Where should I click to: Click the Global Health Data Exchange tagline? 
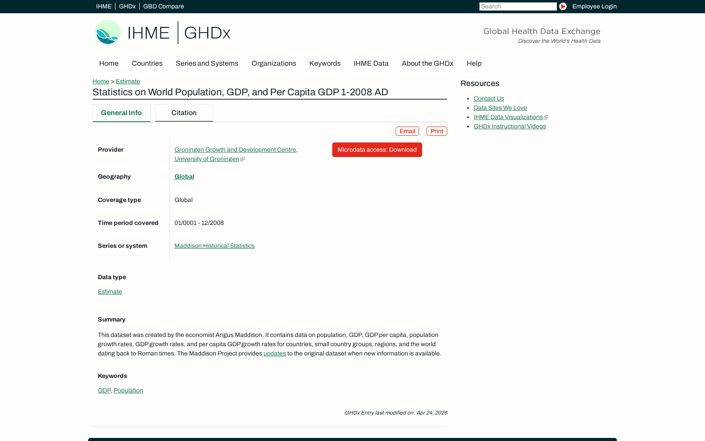pos(542,31)
